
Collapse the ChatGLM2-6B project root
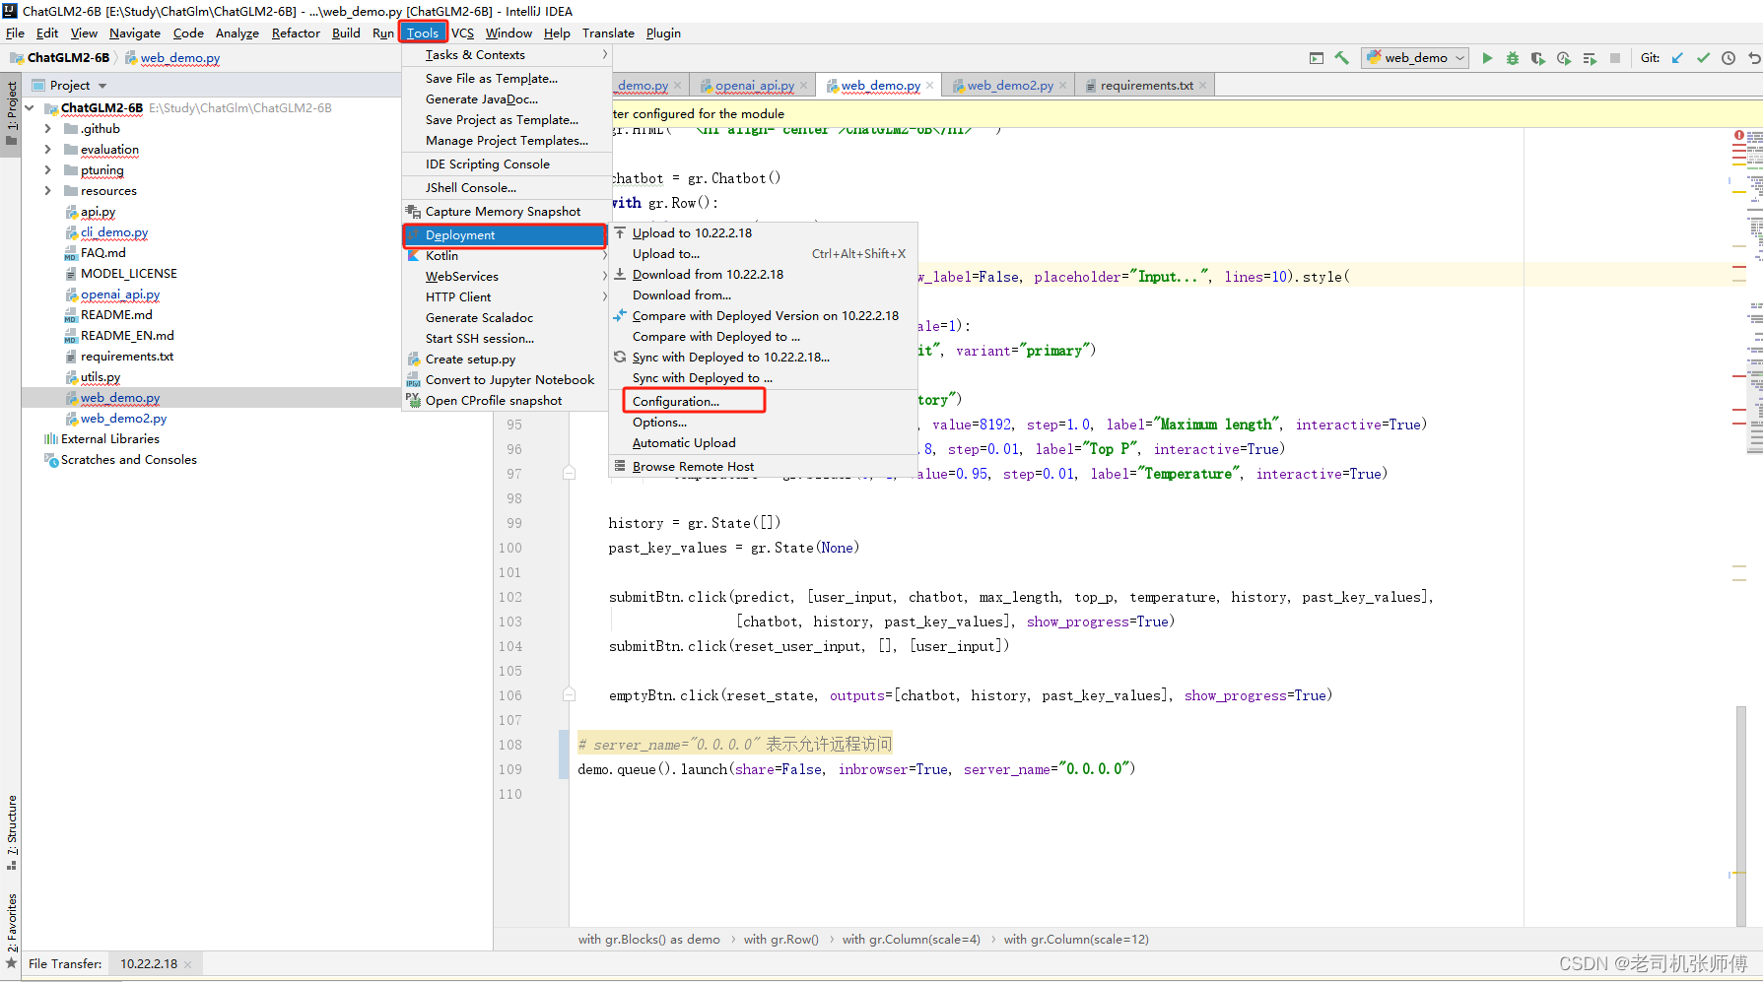30,108
